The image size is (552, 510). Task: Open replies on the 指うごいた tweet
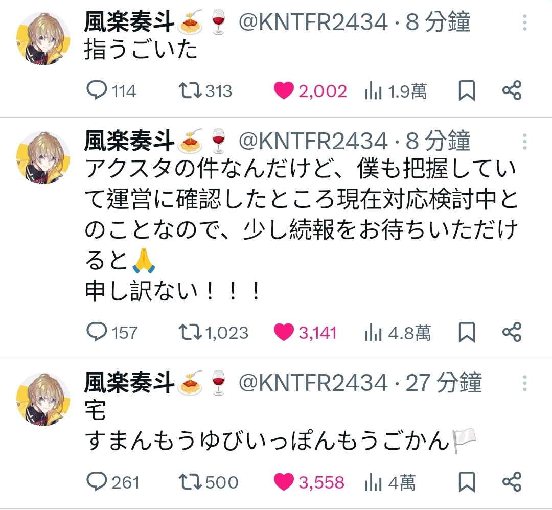pos(111,90)
